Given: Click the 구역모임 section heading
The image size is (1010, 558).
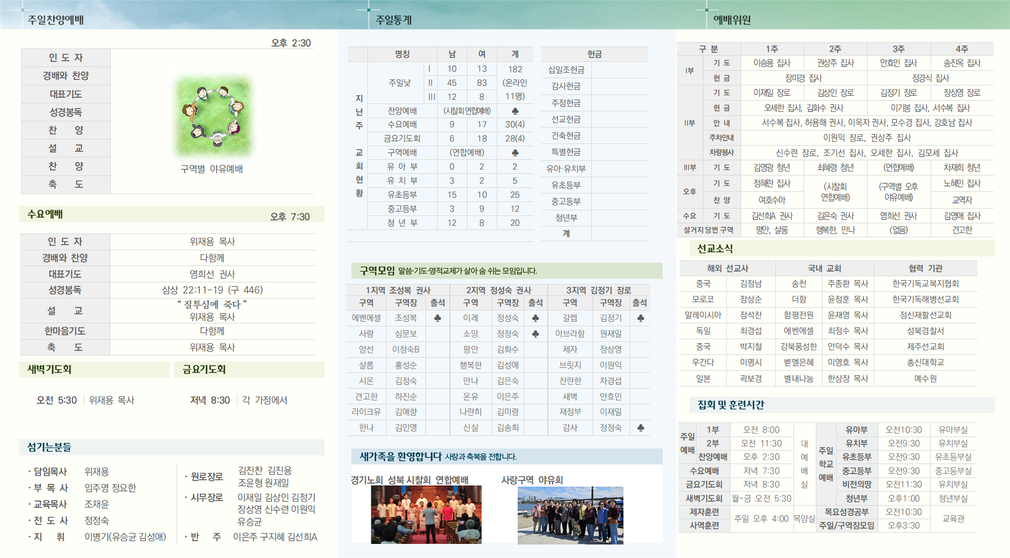Looking at the screenshot, I should 377,271.
